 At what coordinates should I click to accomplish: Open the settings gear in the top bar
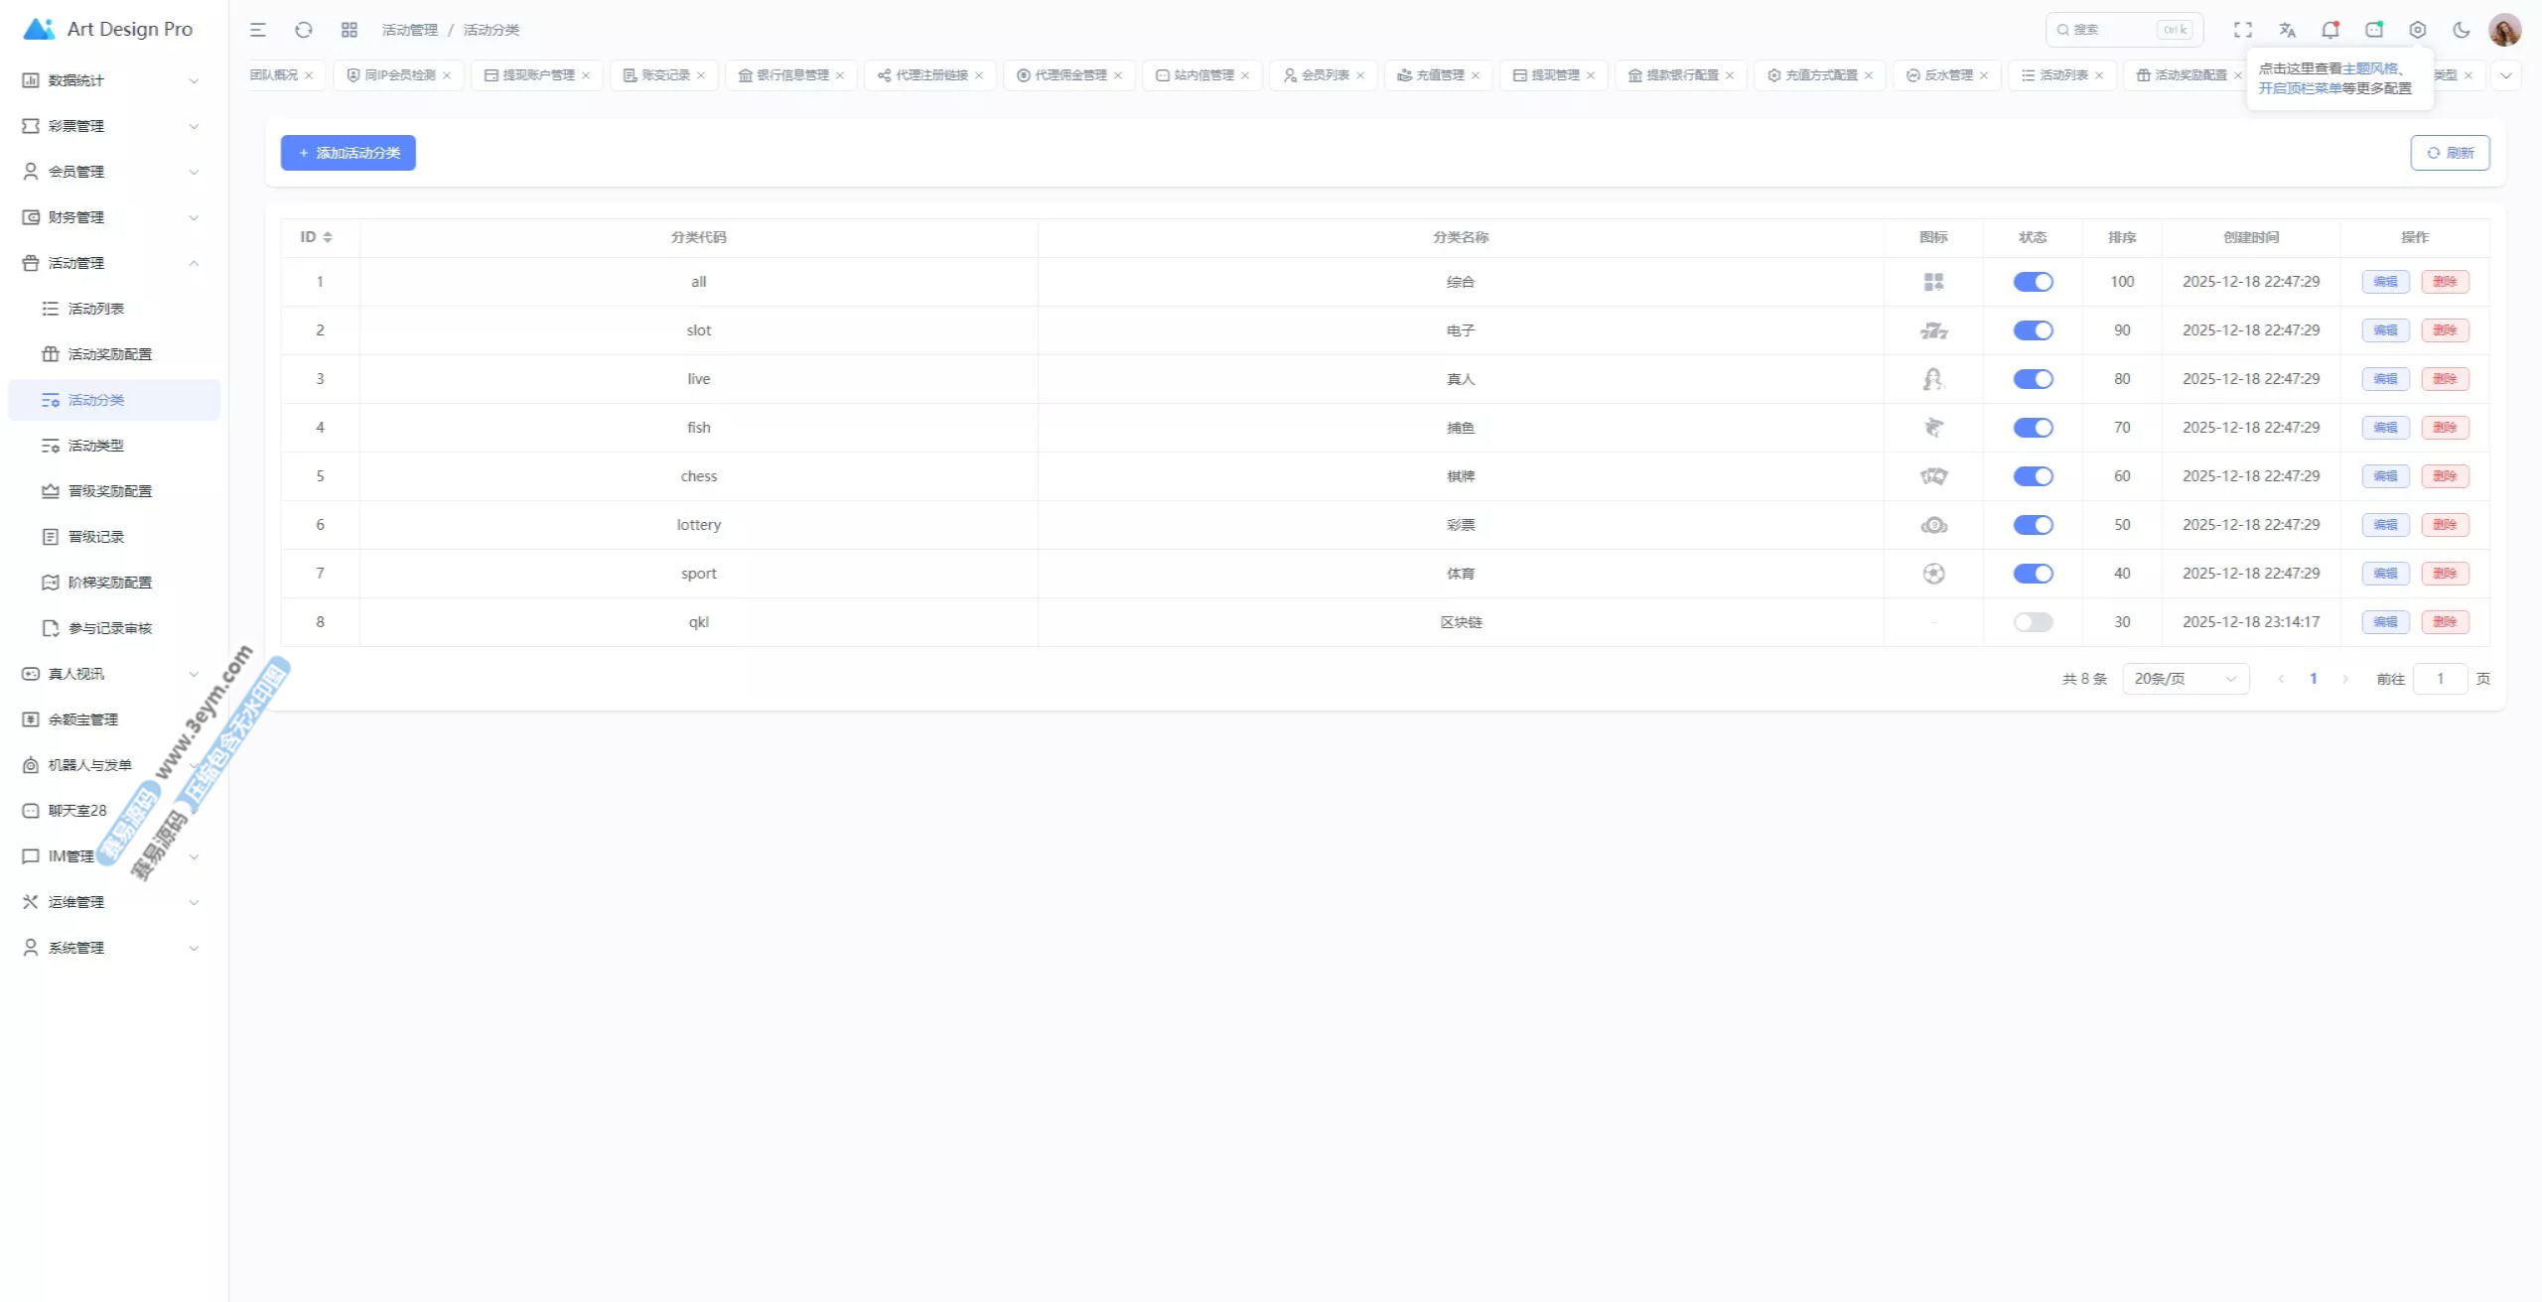(2418, 30)
